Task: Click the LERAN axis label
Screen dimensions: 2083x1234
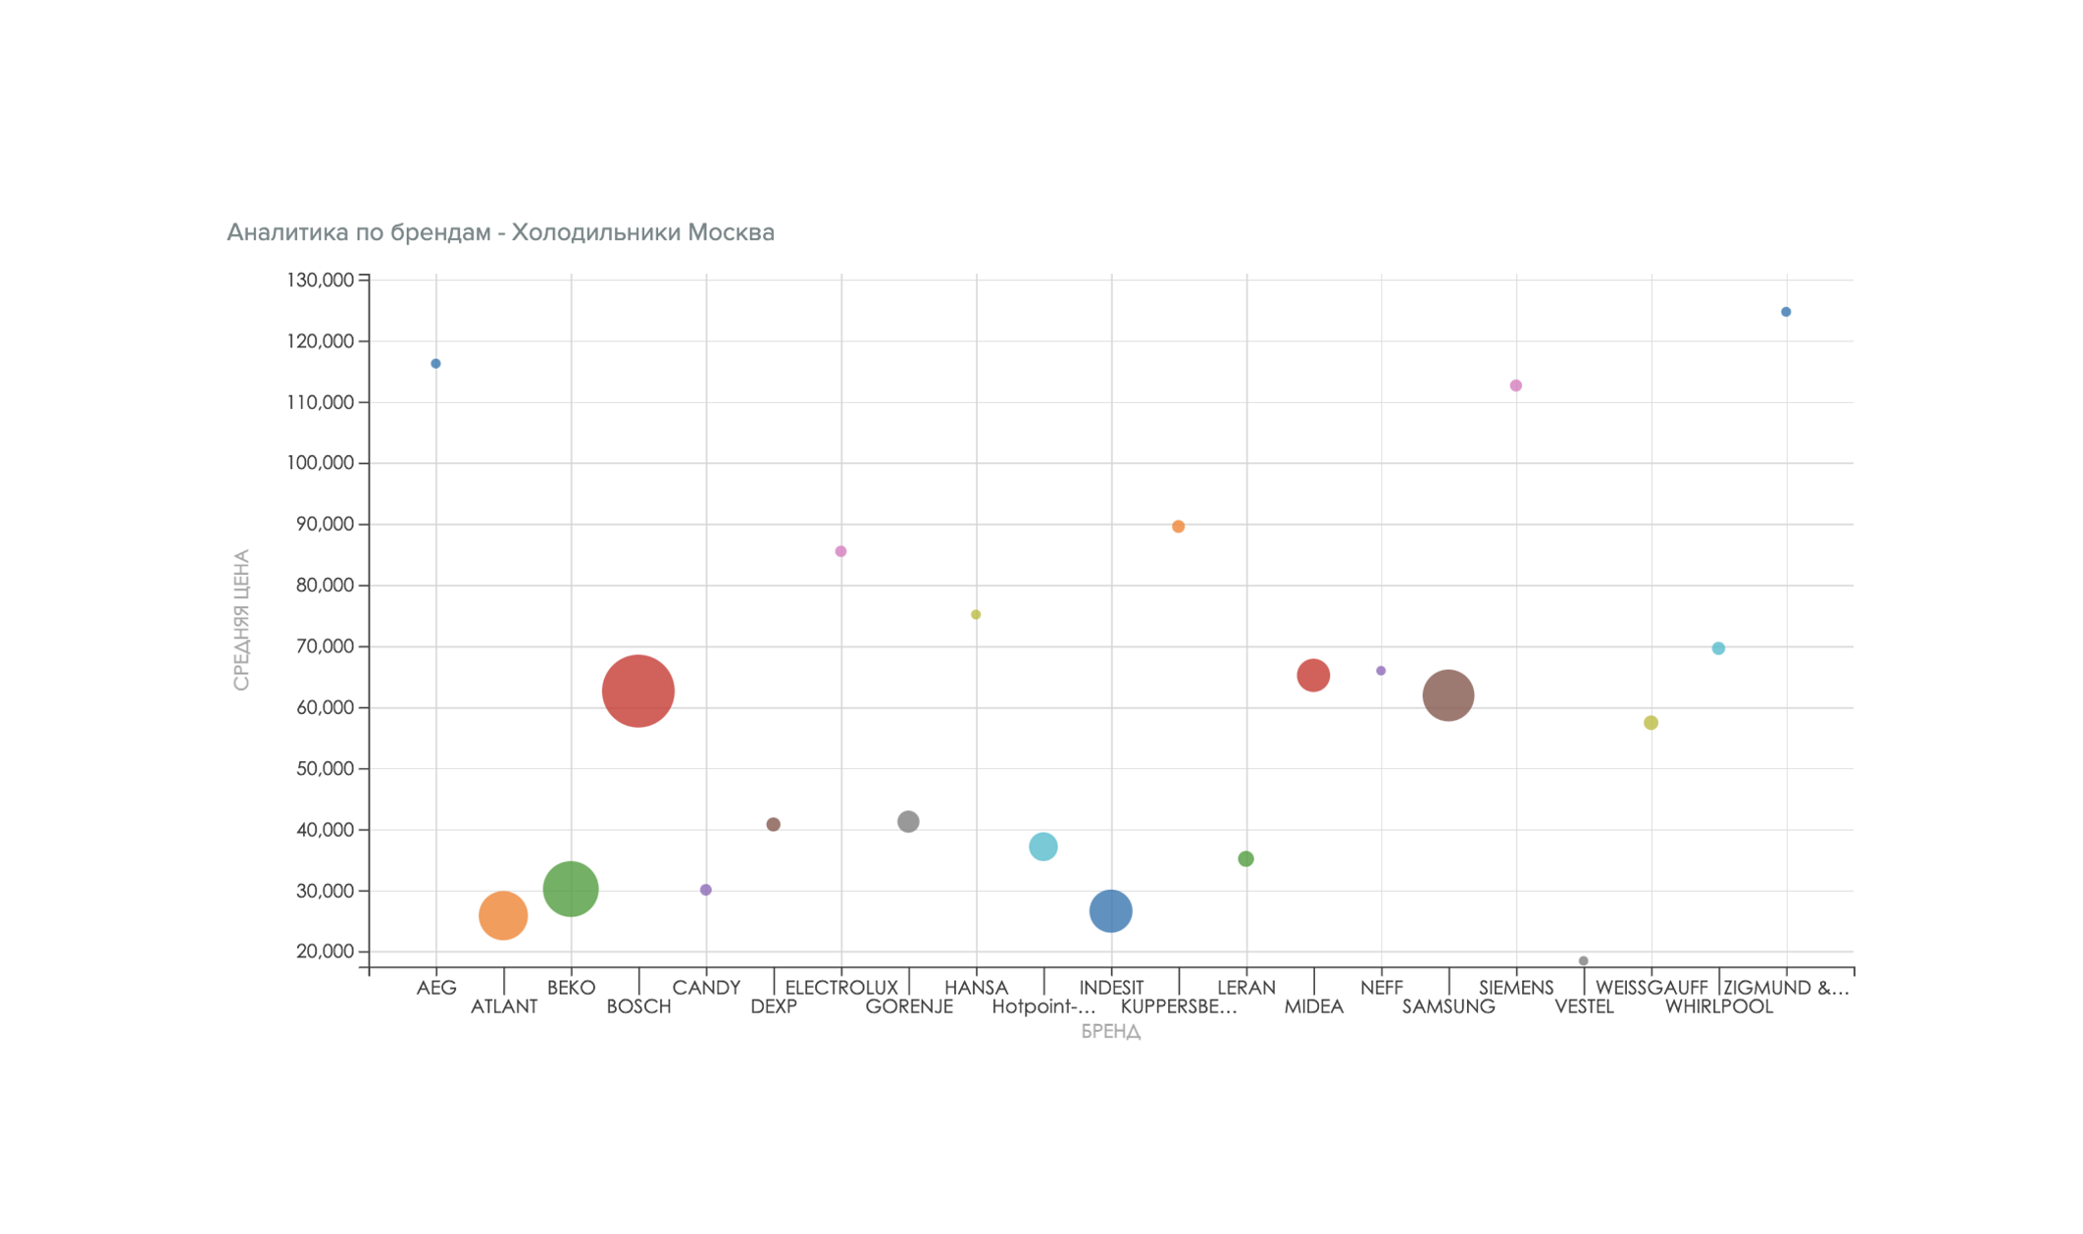Action: tap(1246, 988)
